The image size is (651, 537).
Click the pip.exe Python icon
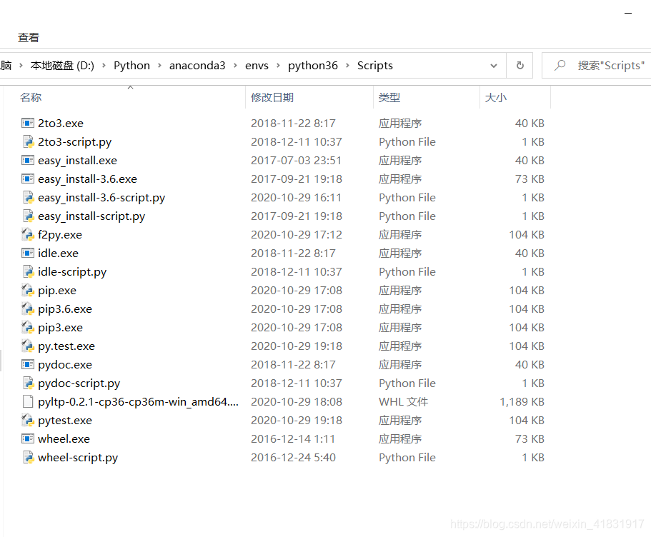point(28,290)
